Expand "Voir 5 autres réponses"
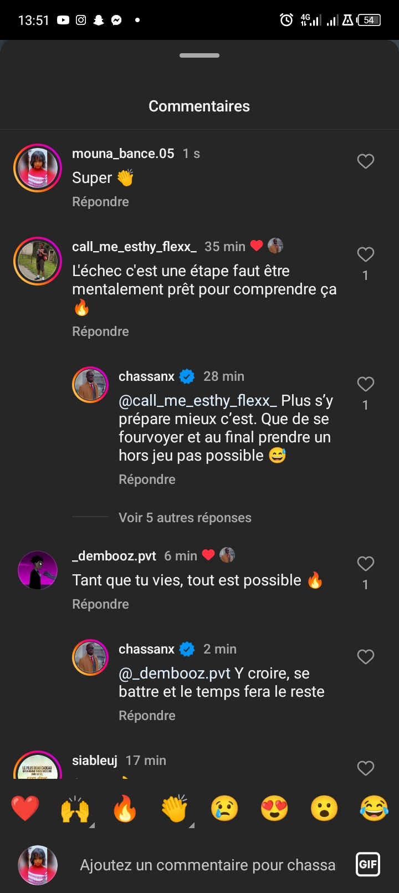399x893 pixels. (x=185, y=518)
